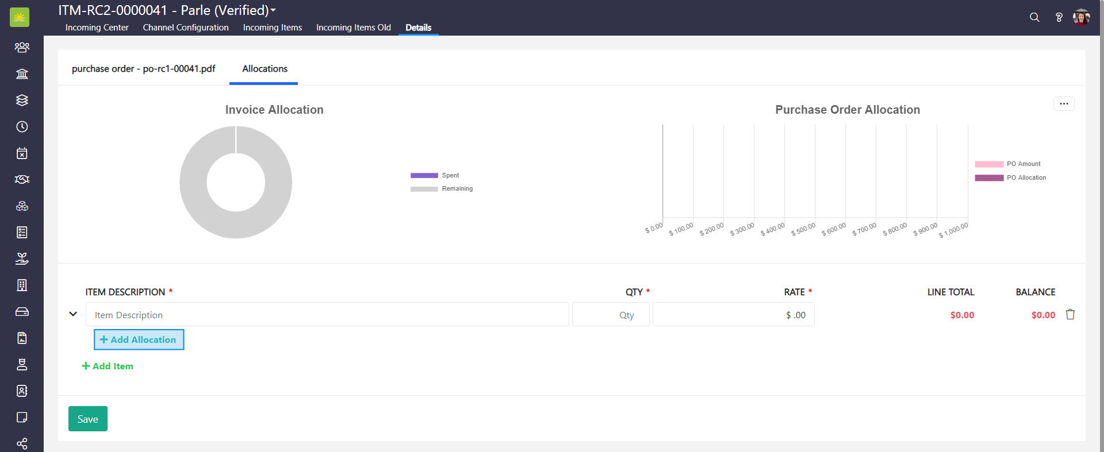Open the purchase order po-rc1-00041.pdf tab
Viewport: 1104px width, 452px height.
[143, 68]
